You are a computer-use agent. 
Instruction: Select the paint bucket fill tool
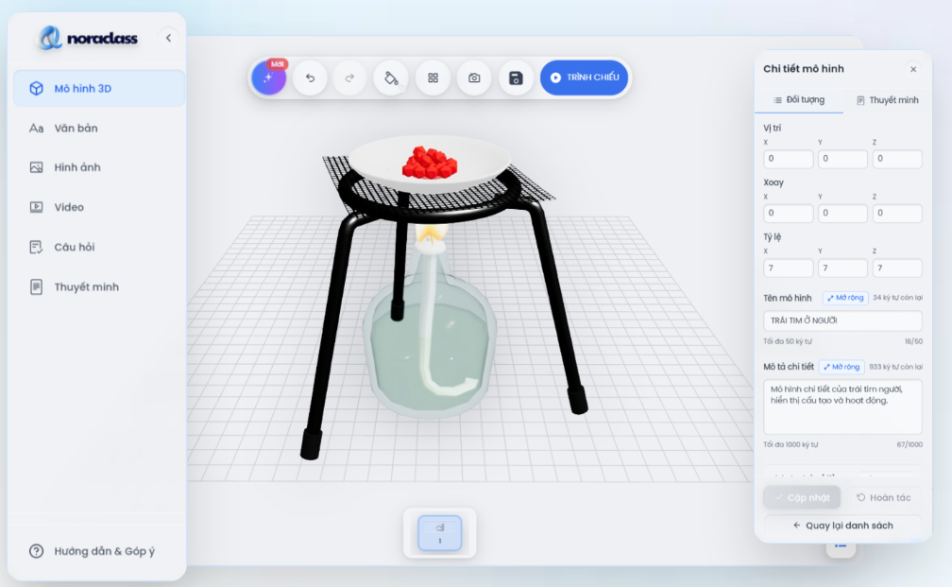point(391,78)
